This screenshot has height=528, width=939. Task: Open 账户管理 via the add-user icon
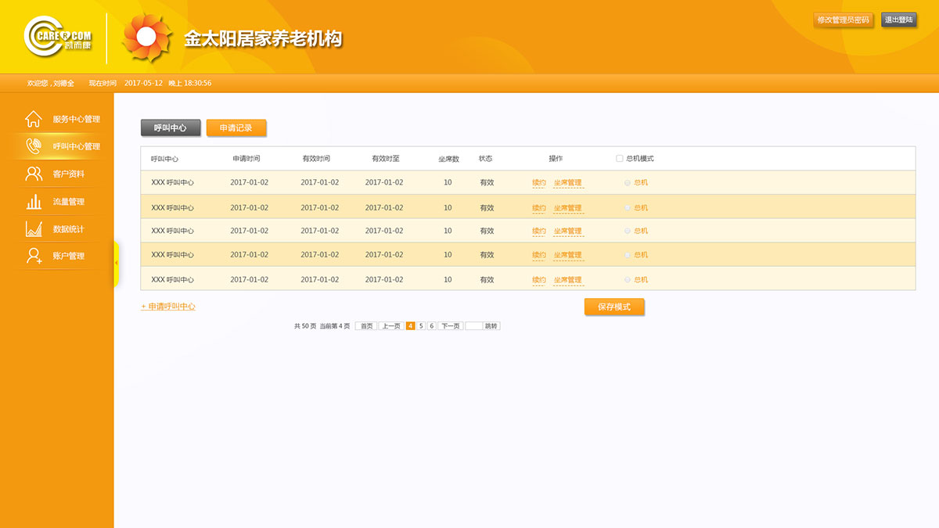(33, 256)
